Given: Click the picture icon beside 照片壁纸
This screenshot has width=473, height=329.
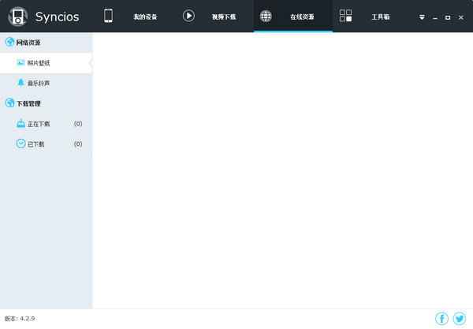Looking at the screenshot, I should pyautogui.click(x=20, y=62).
